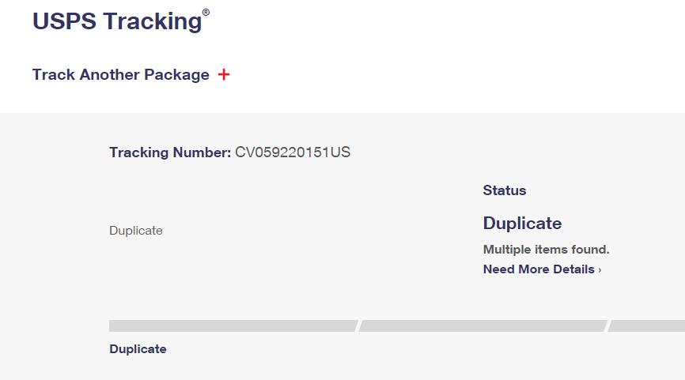The image size is (685, 380).
Task: Open the Need More Details link
Action: click(539, 269)
